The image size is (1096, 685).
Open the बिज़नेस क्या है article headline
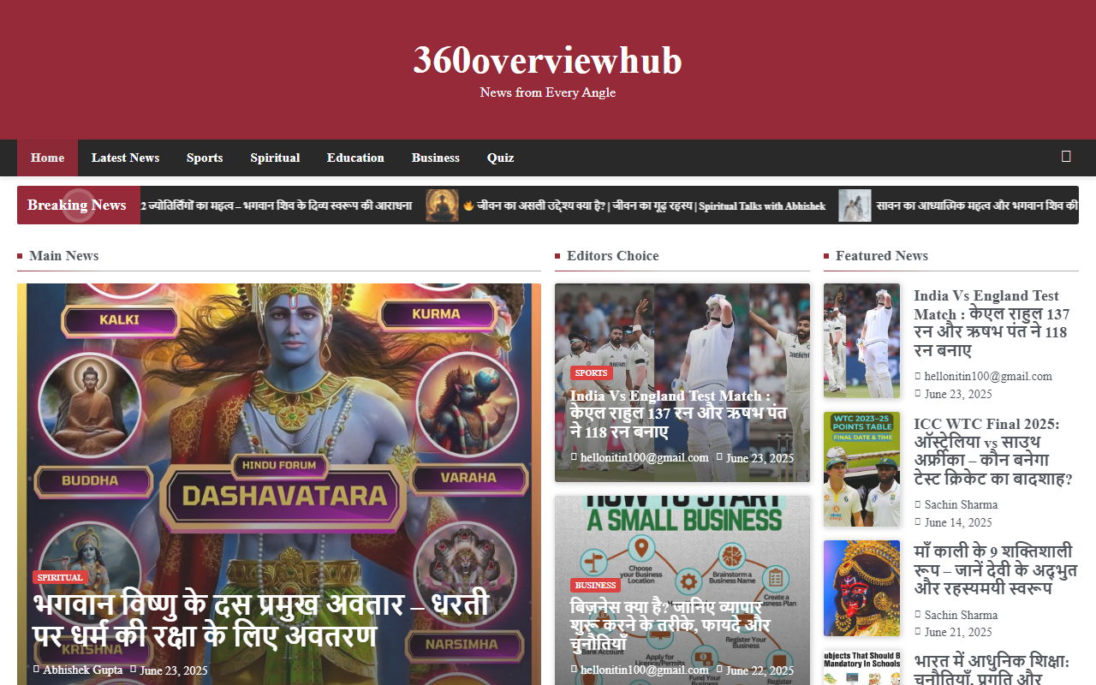click(671, 627)
